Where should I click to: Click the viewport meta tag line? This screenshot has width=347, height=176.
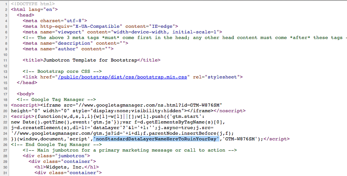click(122, 32)
